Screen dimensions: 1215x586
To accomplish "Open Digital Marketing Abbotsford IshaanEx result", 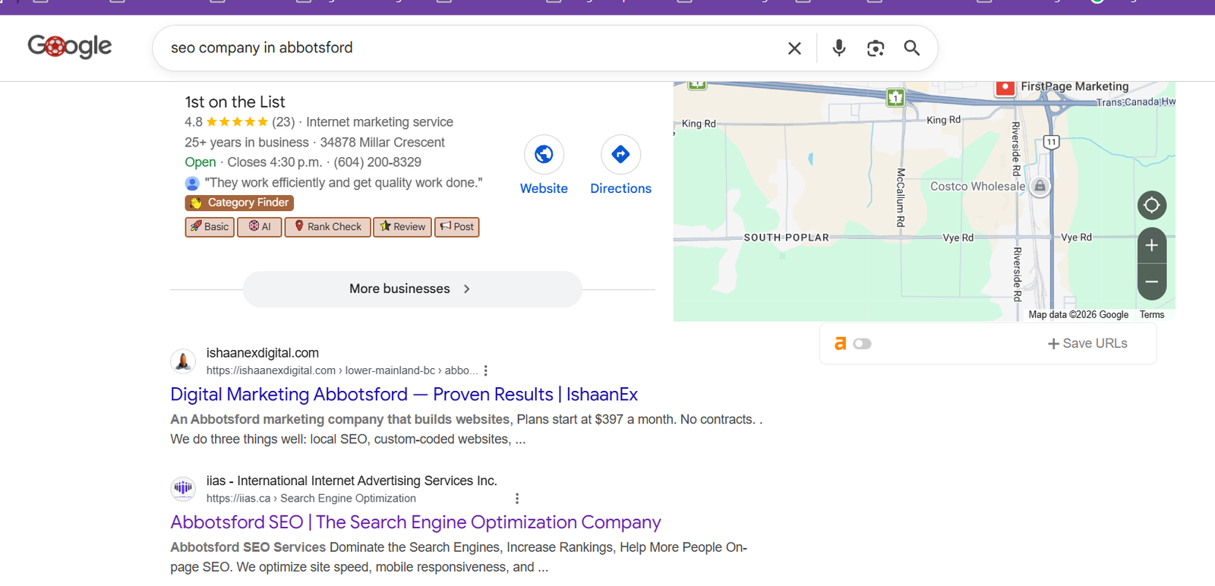I will point(404,395).
